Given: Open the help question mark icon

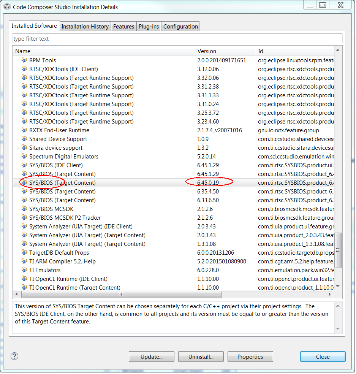Looking at the screenshot, I should pos(14,357).
